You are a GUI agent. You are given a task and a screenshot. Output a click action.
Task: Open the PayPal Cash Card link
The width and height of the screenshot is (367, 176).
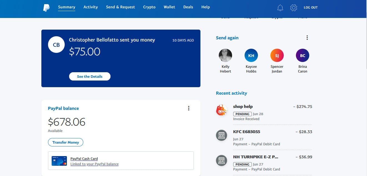pos(84,159)
